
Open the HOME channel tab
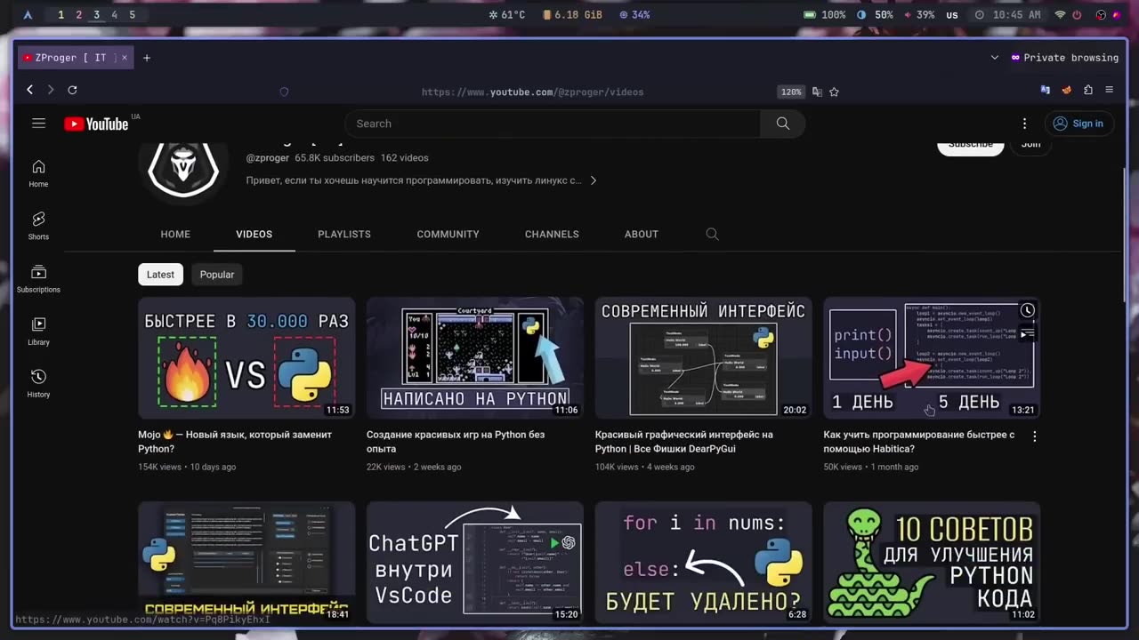click(175, 234)
